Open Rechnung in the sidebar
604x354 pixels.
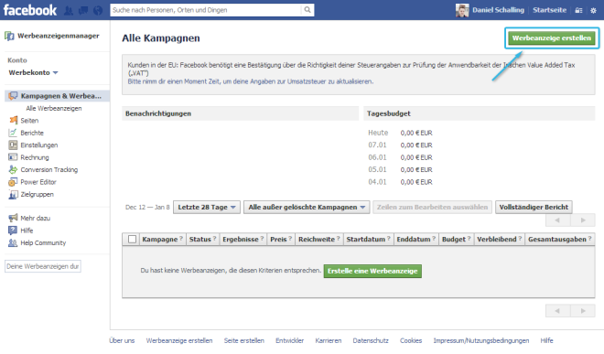[x=35, y=157]
